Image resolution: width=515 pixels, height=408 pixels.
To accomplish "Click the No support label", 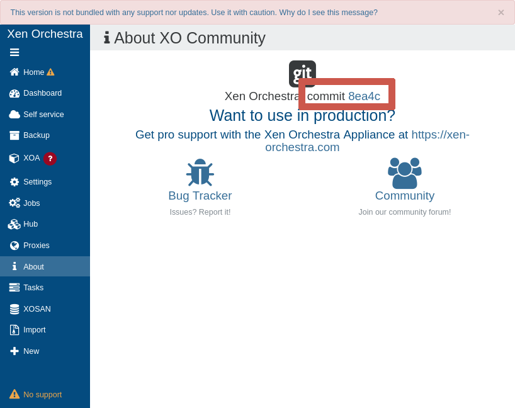I will (x=43, y=395).
